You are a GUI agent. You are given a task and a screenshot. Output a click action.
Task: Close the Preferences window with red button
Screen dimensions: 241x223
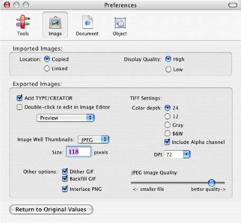click(x=7, y=5)
